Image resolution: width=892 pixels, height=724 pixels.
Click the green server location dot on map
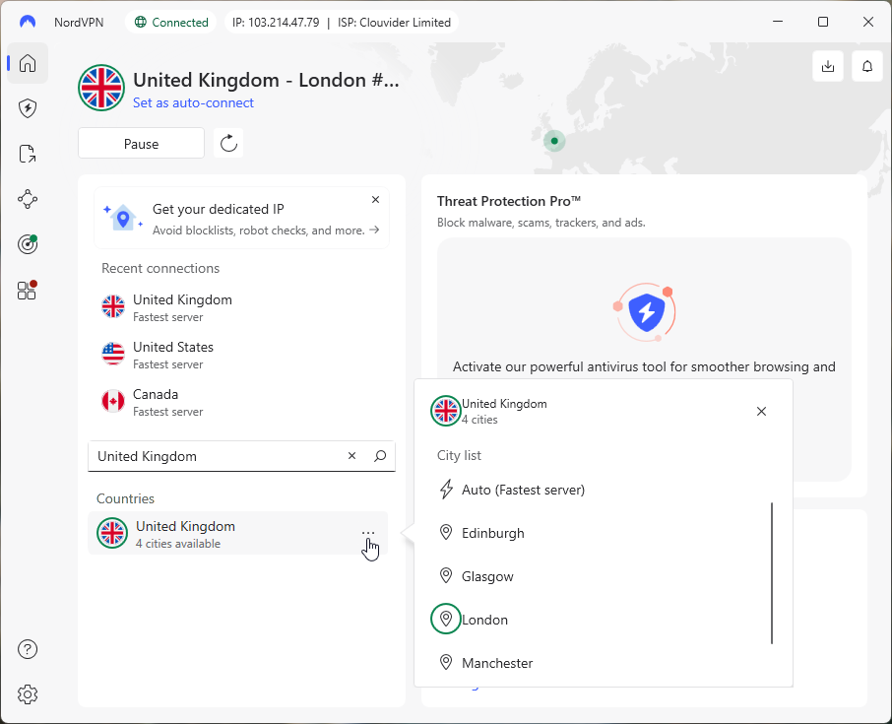point(554,141)
